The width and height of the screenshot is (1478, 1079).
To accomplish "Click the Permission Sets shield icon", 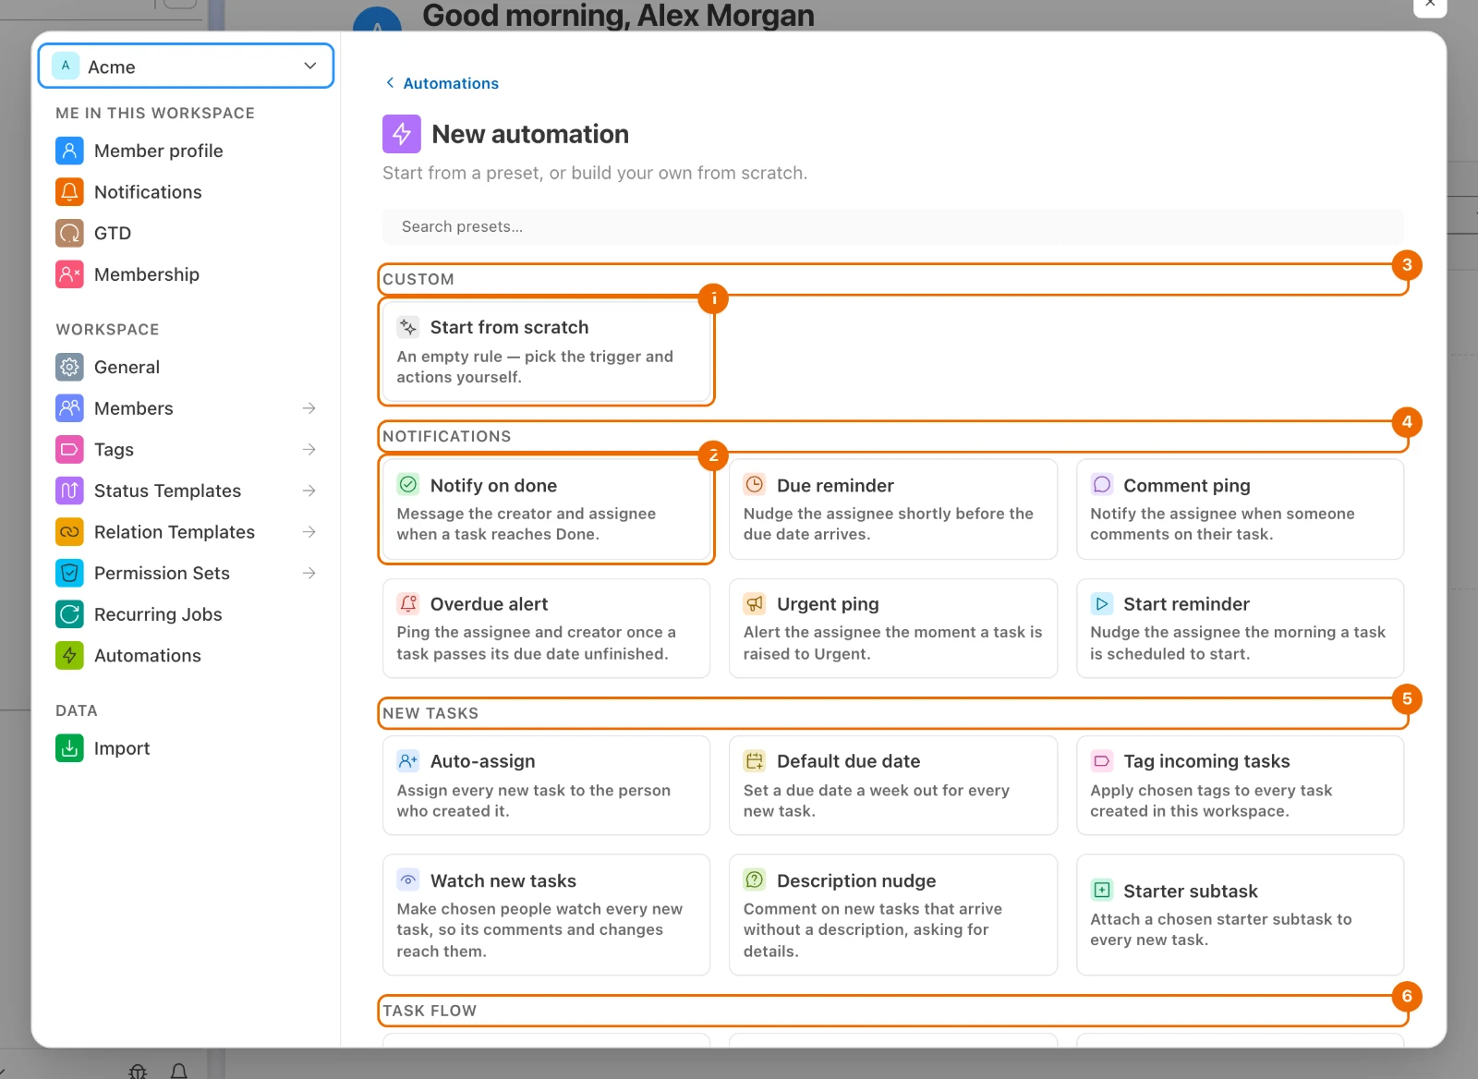I will coord(69,573).
